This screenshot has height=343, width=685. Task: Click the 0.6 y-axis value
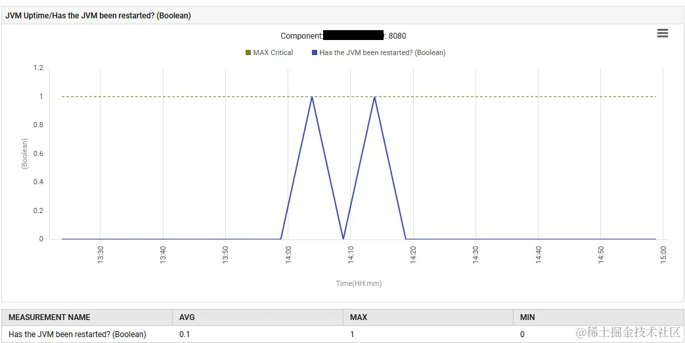click(39, 153)
